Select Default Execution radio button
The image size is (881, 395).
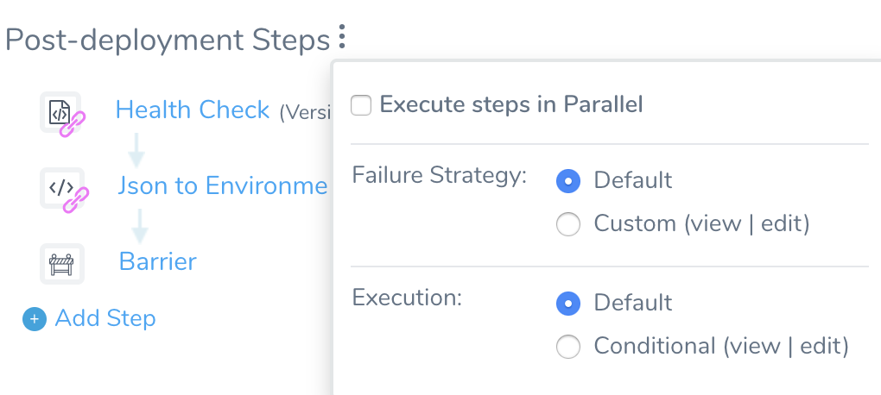(x=568, y=304)
